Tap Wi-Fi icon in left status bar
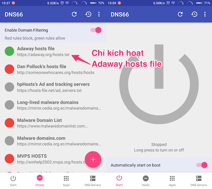212x189 pixels. point(67,3)
